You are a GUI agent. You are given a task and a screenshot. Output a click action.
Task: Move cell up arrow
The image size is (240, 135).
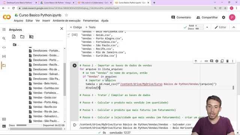pyautogui.click(x=196, y=61)
